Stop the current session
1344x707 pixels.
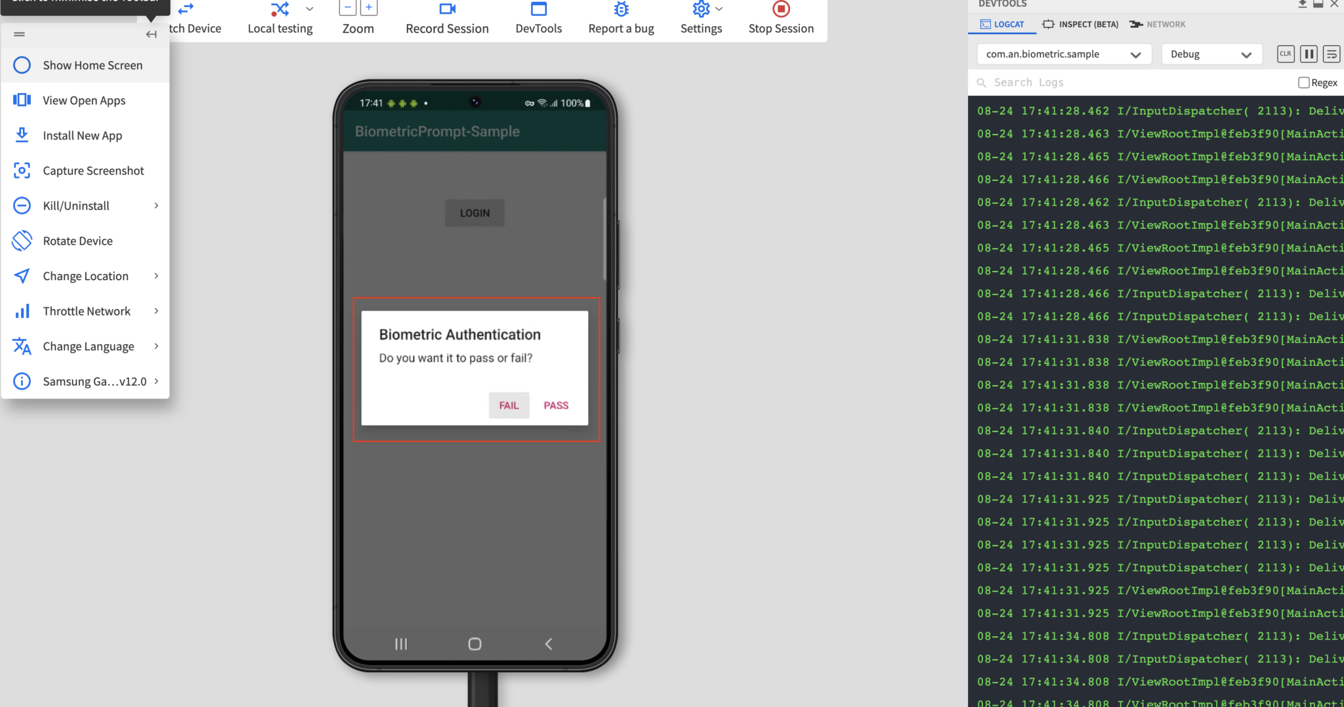780,10
